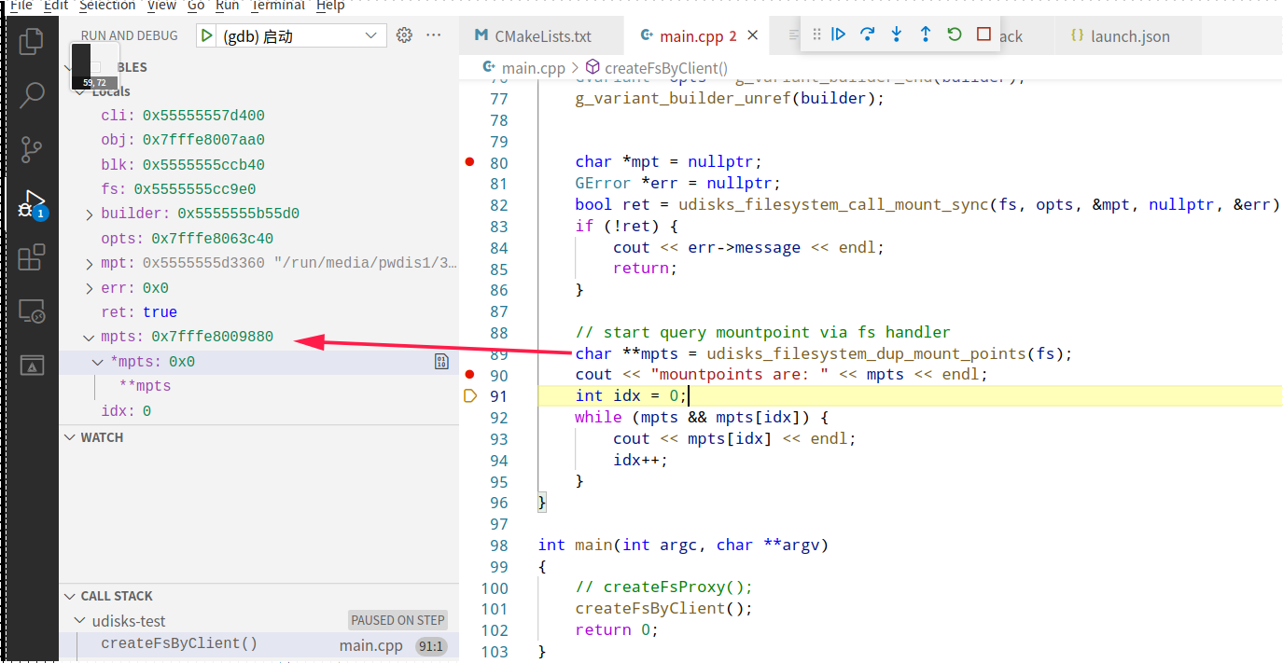
Task: Open the Explorer view in activity bar
Action: click(32, 41)
